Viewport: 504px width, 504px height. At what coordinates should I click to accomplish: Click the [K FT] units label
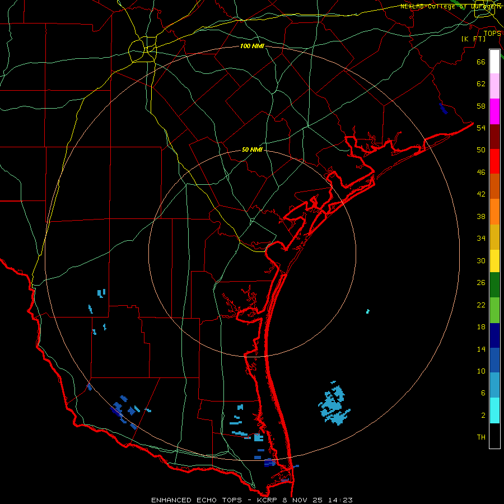click(x=473, y=39)
